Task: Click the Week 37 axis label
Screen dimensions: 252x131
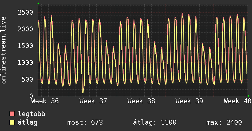Action: 93,101
